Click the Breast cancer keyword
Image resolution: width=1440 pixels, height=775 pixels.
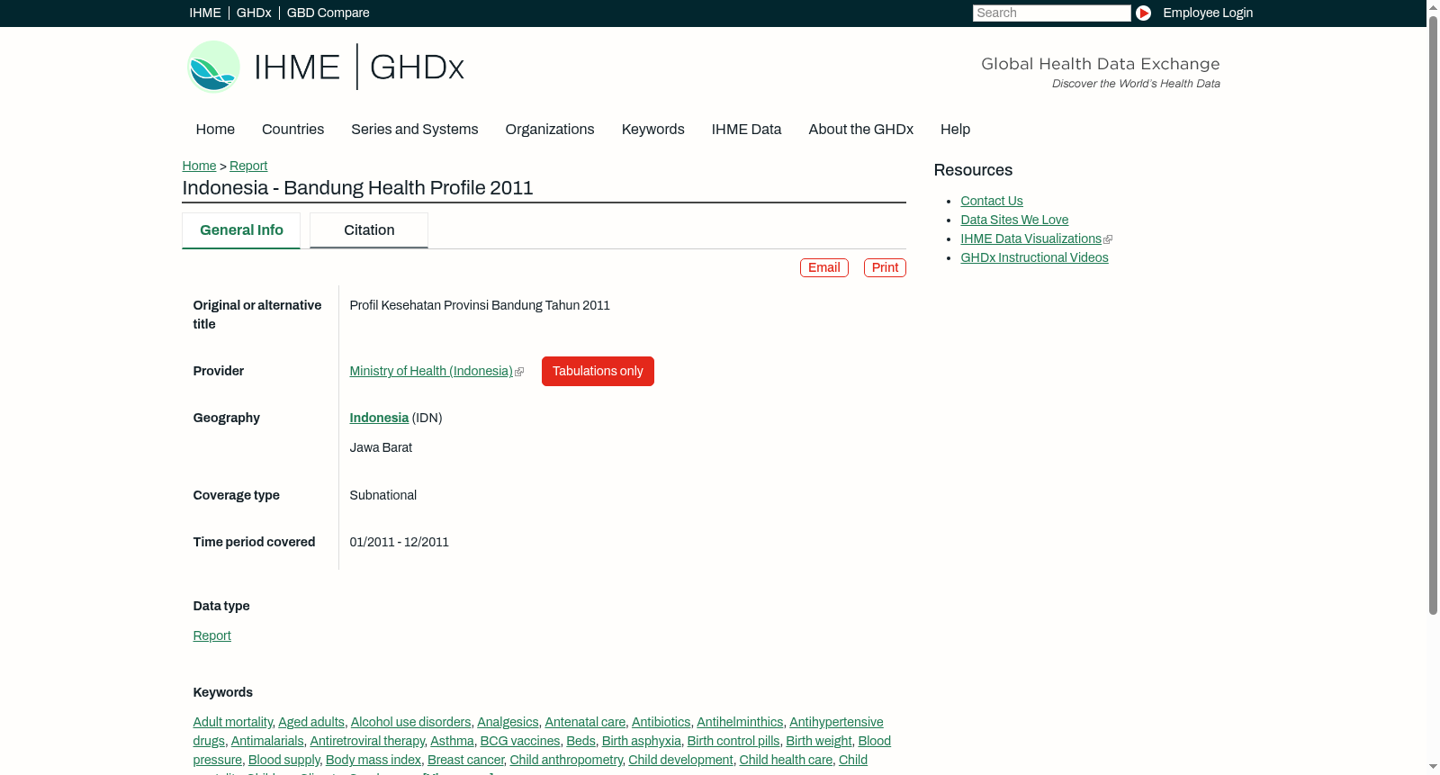click(x=465, y=760)
